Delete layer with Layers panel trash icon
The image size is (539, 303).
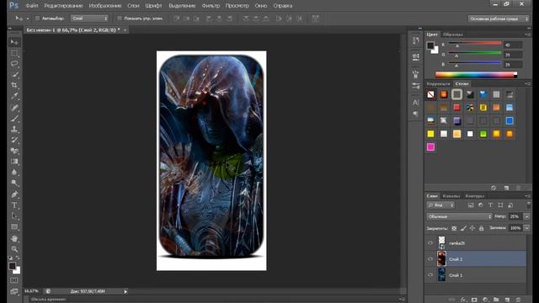(x=519, y=300)
